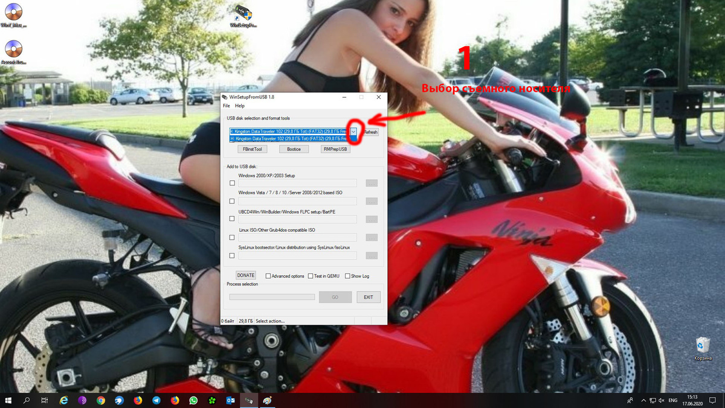Open the purple Tor Browser taskbar icon
Screen dimensions: 725x408
(x=82, y=400)
